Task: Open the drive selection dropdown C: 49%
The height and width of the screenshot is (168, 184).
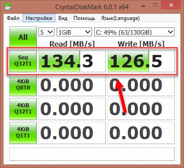Action: tap(134, 32)
